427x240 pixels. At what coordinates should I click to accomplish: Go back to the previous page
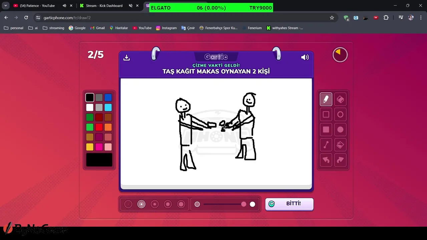pos(6,18)
